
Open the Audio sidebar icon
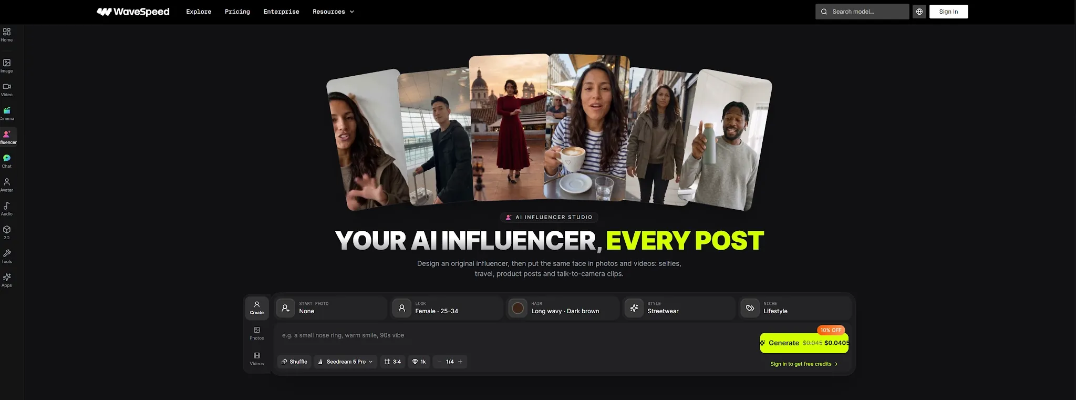(7, 209)
